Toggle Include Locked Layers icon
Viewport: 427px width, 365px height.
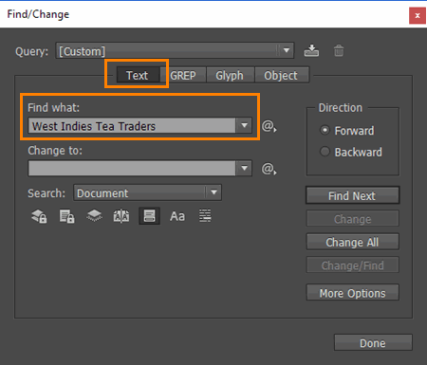click(39, 216)
